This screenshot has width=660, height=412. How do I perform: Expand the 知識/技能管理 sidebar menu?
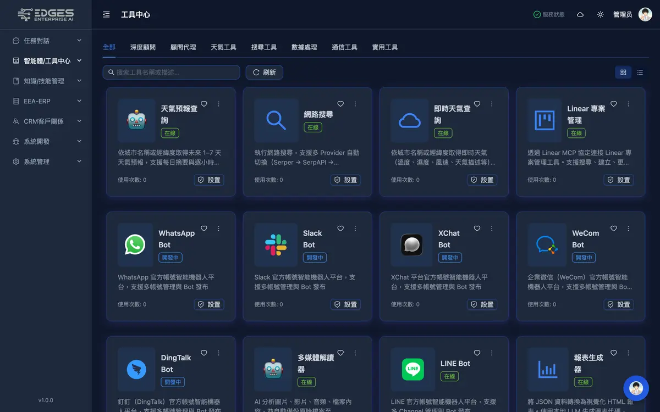tap(46, 81)
